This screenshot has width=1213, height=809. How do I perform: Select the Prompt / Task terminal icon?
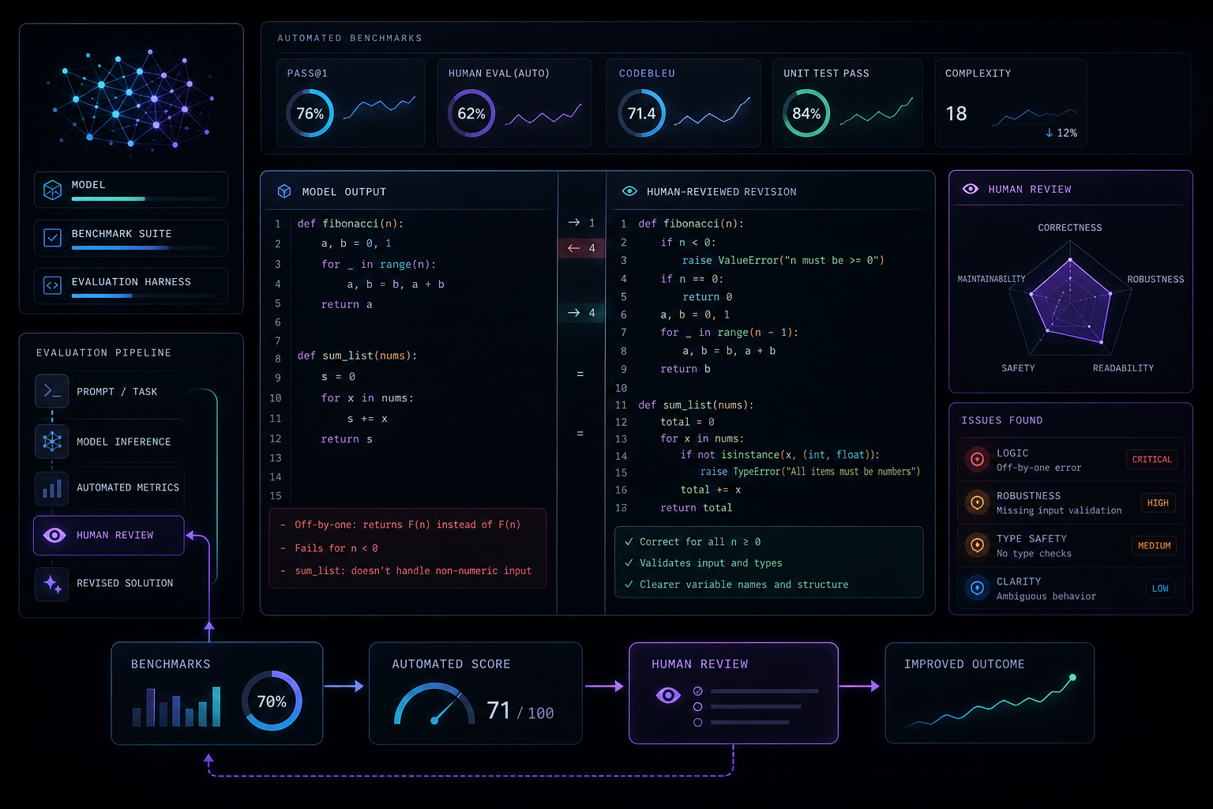[x=52, y=391]
